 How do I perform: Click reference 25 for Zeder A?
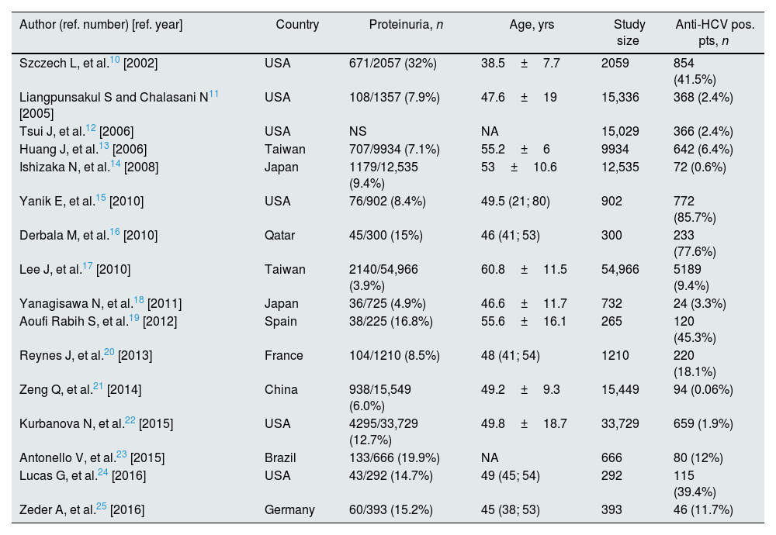point(102,506)
